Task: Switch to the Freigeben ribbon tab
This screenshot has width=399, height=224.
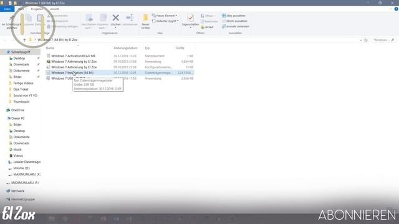Action: tap(37, 9)
